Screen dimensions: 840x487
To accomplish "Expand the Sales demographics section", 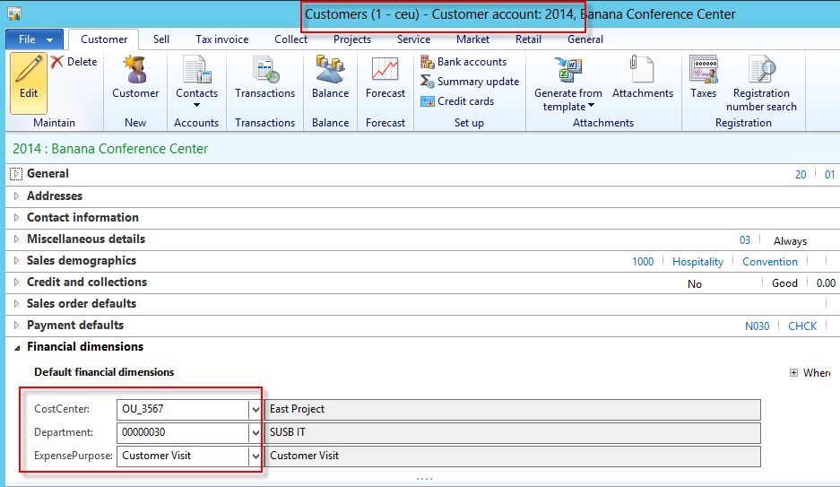I will [17, 261].
